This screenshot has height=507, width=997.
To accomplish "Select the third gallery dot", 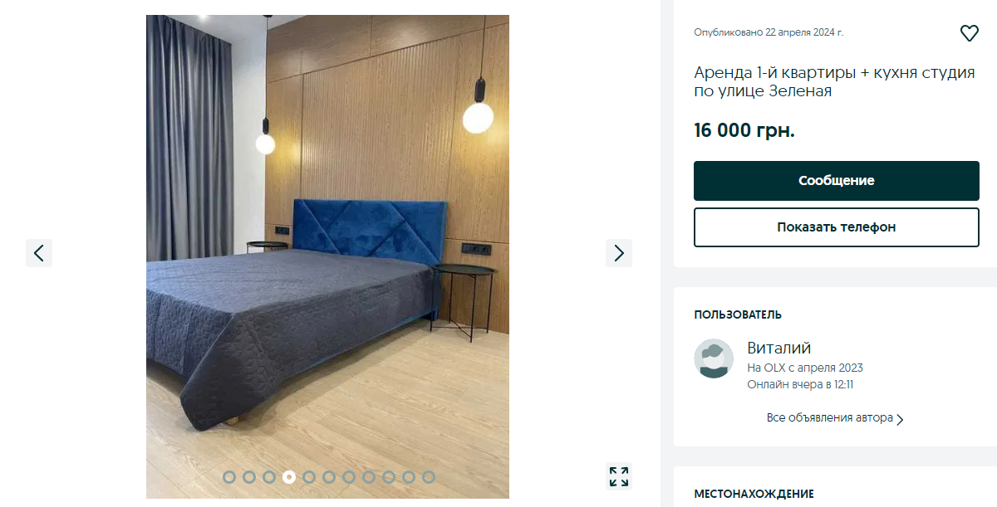I will 269,477.
